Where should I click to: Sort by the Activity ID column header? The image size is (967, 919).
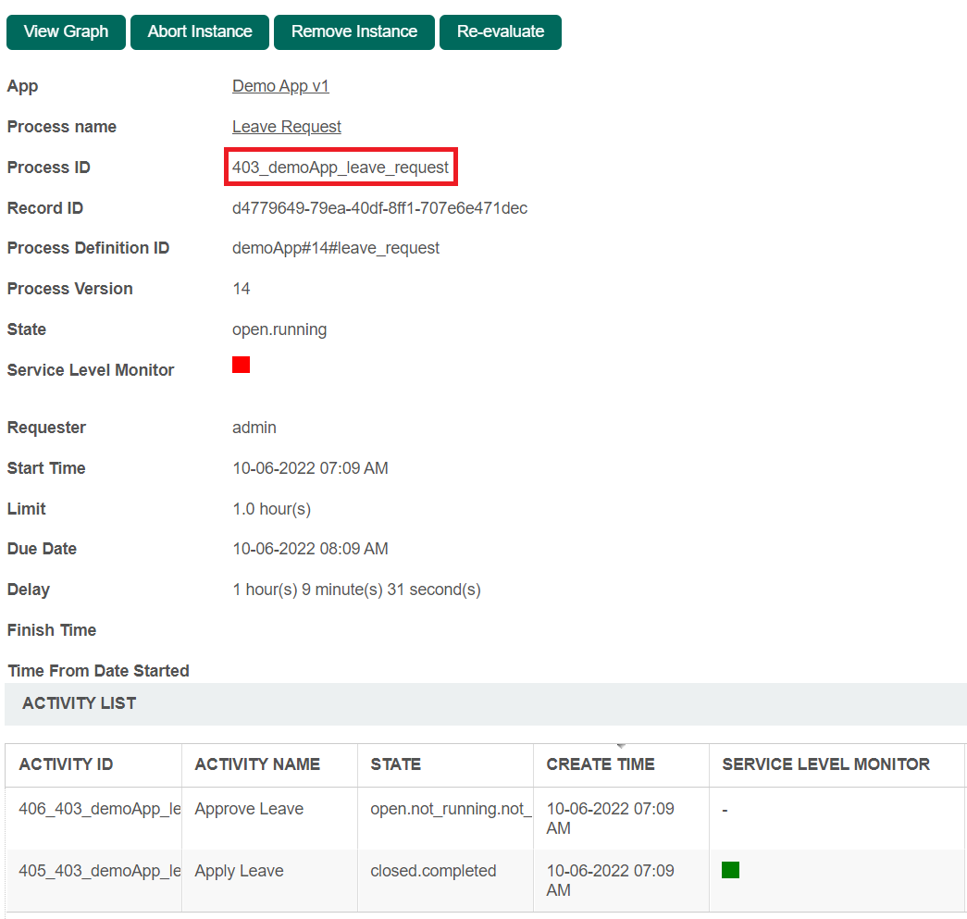66,764
